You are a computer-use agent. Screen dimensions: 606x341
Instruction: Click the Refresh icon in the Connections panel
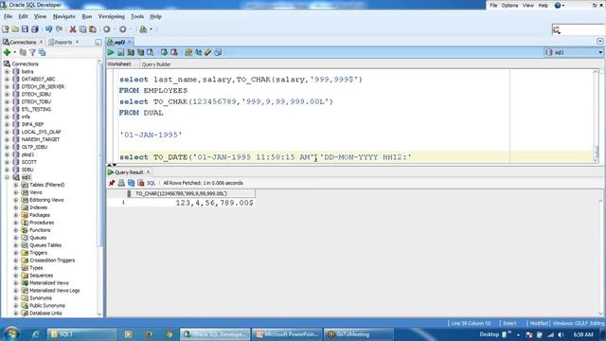(23, 52)
